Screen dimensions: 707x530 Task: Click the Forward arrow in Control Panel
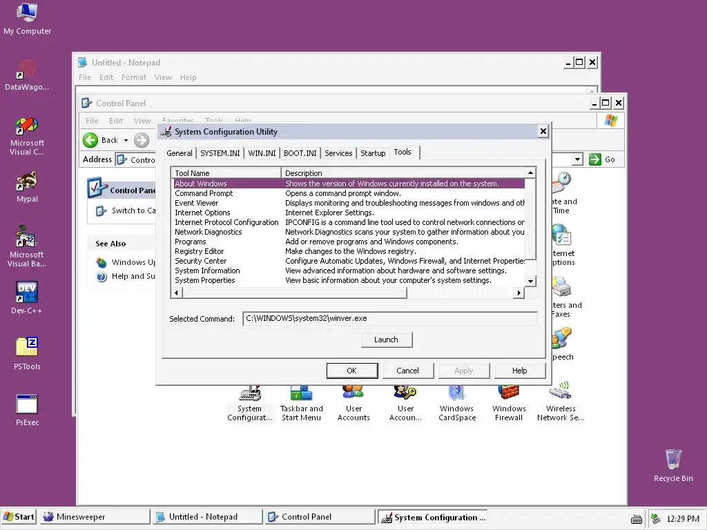(142, 140)
